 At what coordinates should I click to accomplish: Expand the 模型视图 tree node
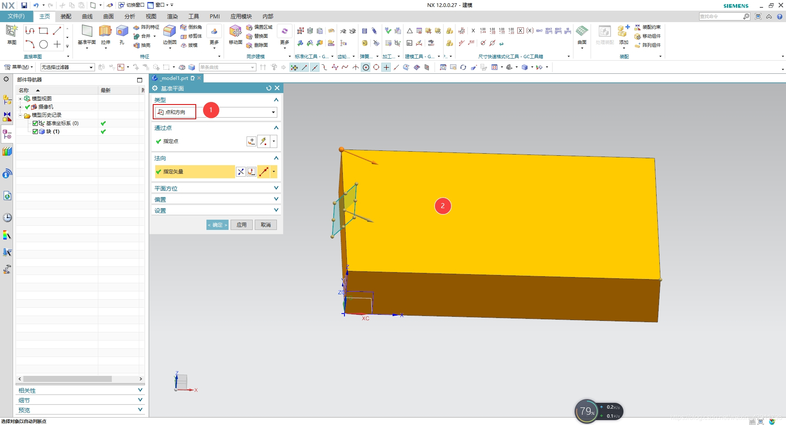coord(20,99)
